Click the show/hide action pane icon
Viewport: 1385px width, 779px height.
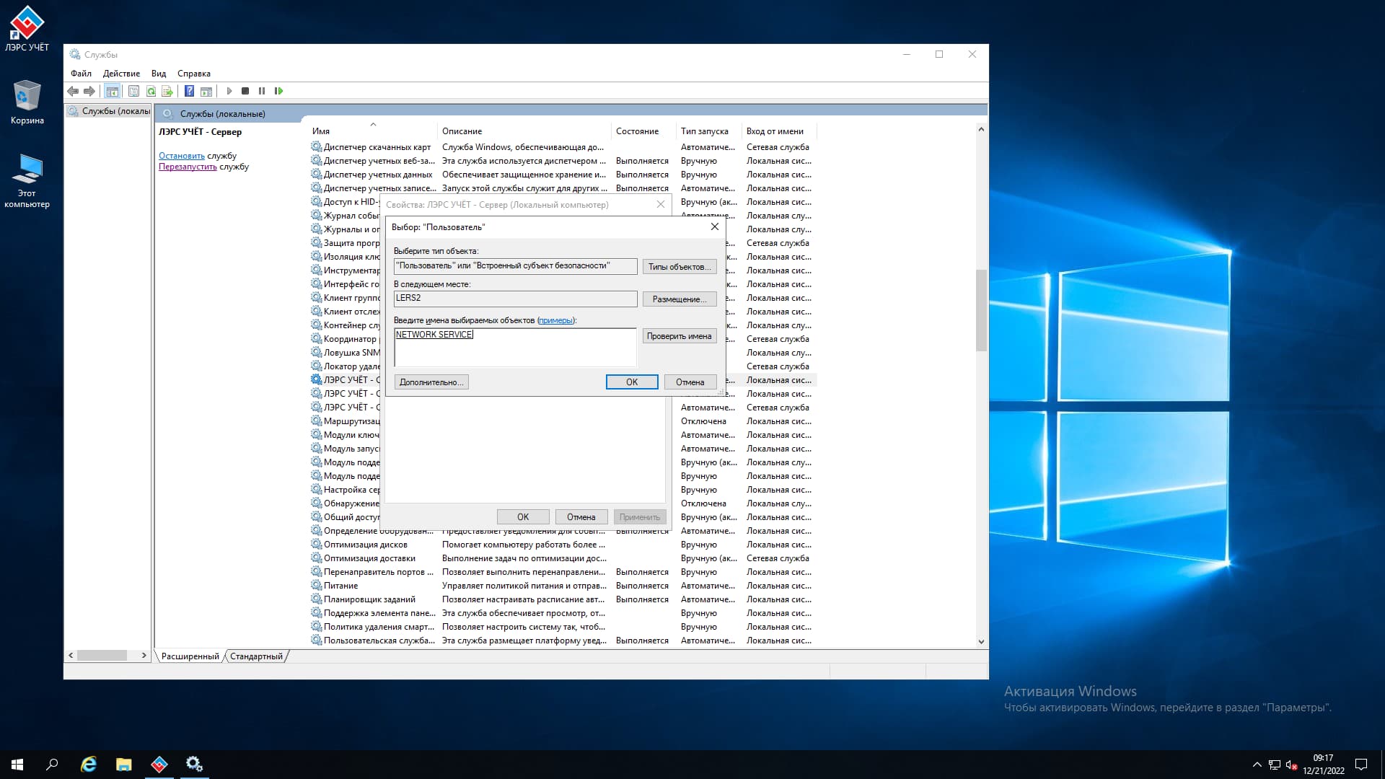(x=206, y=91)
